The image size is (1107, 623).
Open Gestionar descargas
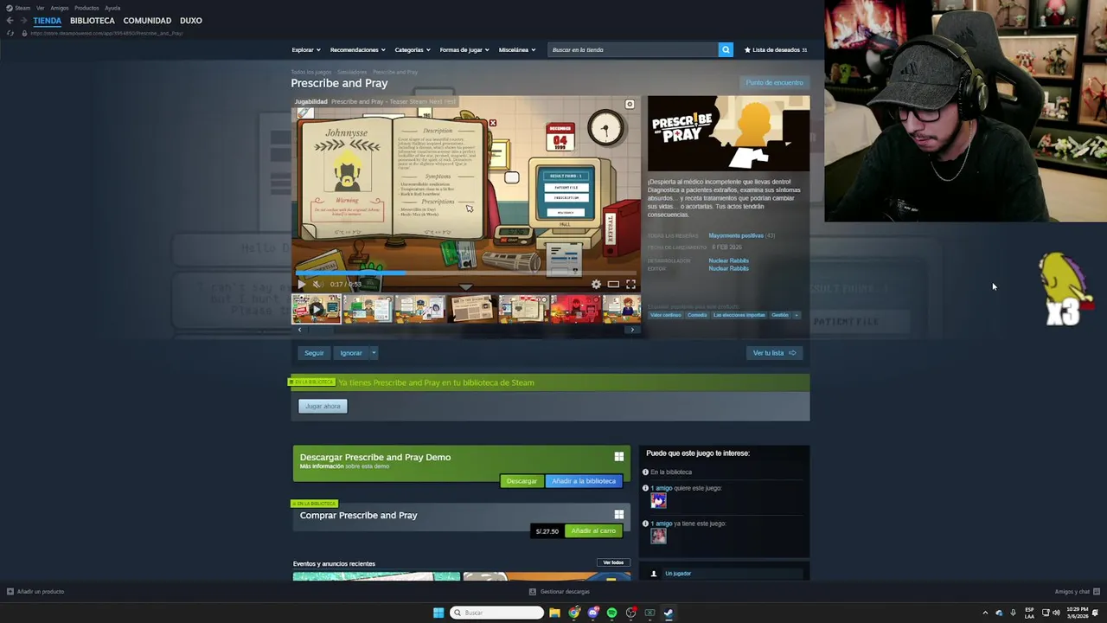tap(560, 592)
